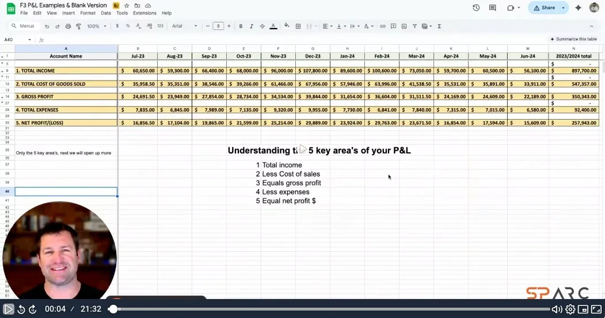Click the font size field showing 8
605x318 pixels.
pyautogui.click(x=218, y=26)
